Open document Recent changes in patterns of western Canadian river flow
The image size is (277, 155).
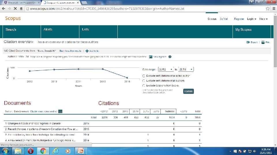point(43,129)
